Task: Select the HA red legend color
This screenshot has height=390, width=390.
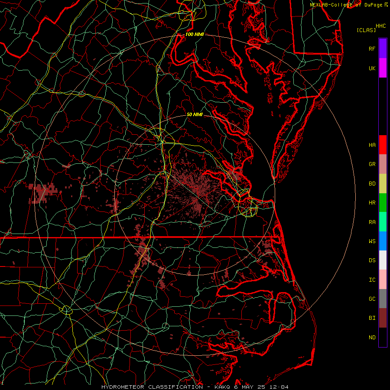Action: 383,145
